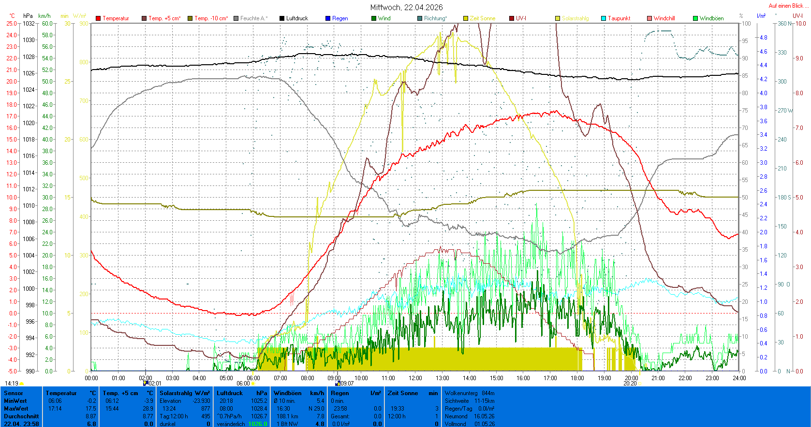Click the yellow Zeit Sonne legend square
Viewport: 811px width, 427px height.
click(466, 18)
